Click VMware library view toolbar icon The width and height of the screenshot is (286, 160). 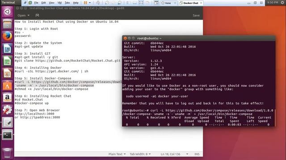(156, 3)
